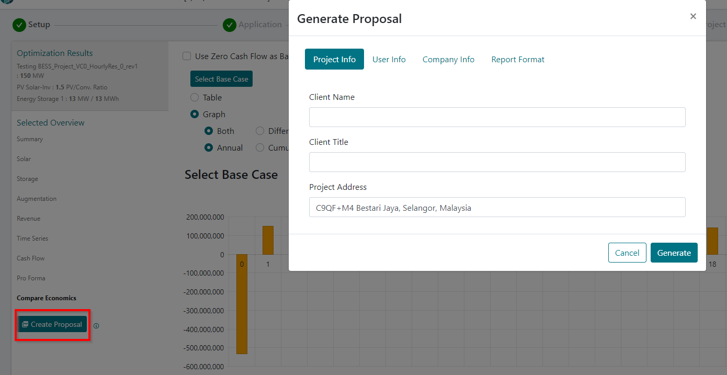Open the User Info tab
Viewport: 727px width, 375px height.
click(x=389, y=59)
